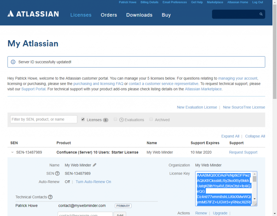Screen dimensions: 277x216
Task: Click the License Key scrollbar down arrow
Action: [x=255, y=199]
